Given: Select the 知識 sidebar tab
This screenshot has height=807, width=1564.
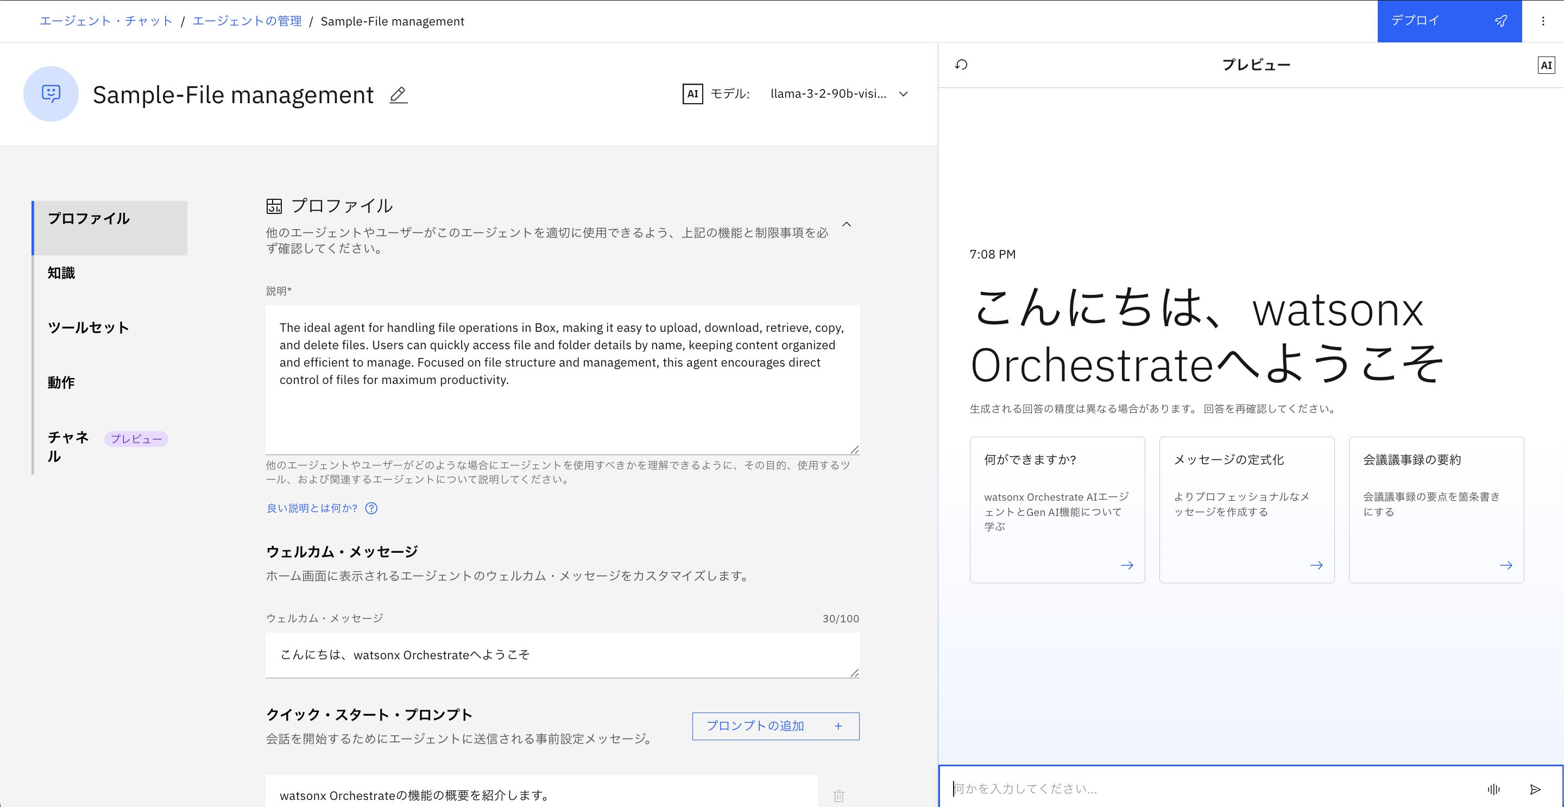Looking at the screenshot, I should 61,273.
